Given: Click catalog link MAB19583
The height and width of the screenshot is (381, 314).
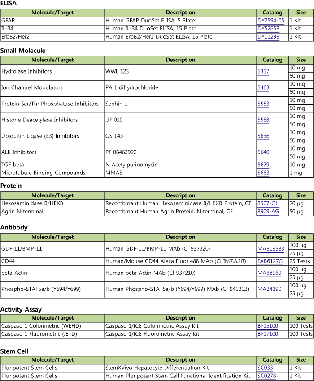Looking at the screenshot, I should point(270,249).
